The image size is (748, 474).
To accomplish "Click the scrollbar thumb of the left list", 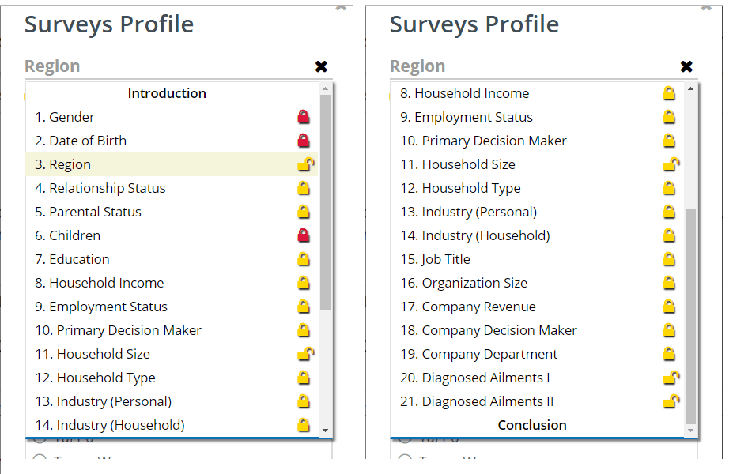I will point(325,201).
